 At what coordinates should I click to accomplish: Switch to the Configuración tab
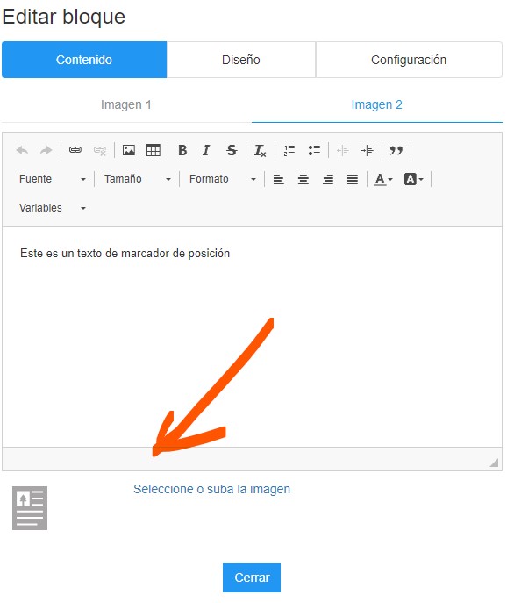pos(409,60)
